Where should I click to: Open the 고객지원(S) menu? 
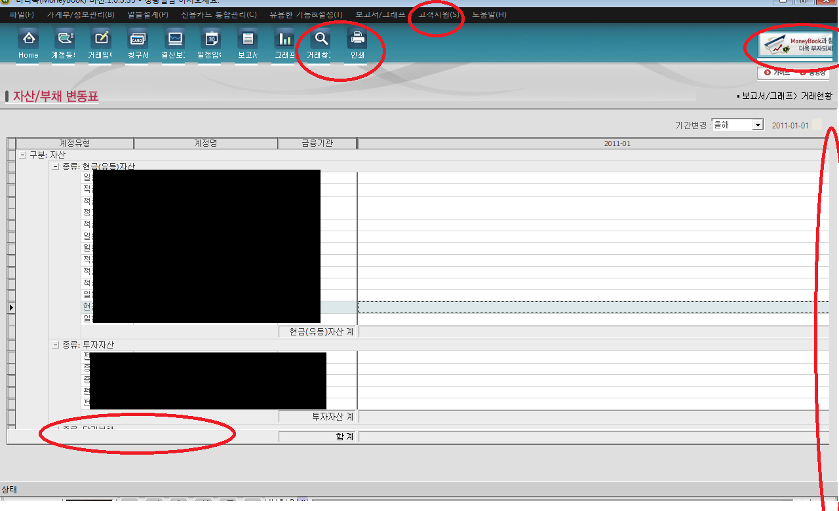click(439, 14)
